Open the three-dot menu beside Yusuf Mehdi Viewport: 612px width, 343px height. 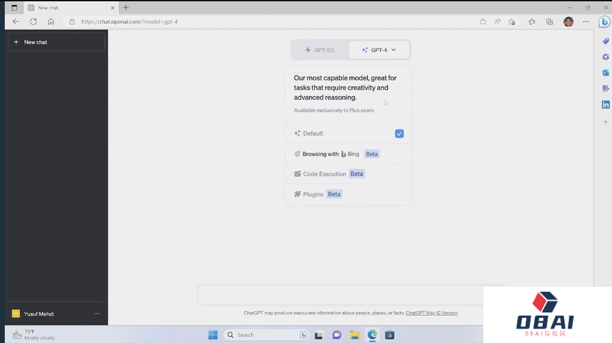(x=97, y=314)
